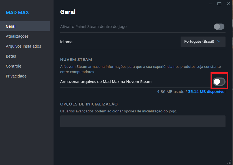
Task: Open the Idioma language dropdown
Action: [203, 42]
